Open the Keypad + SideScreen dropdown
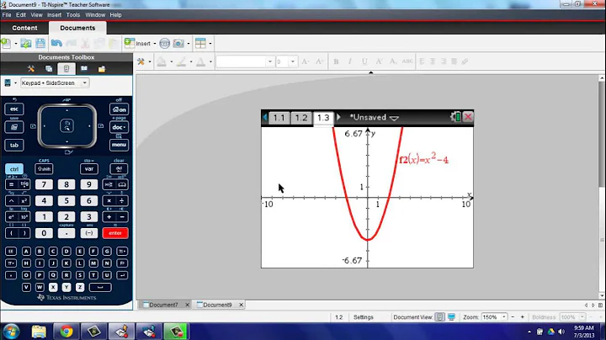 click(55, 82)
